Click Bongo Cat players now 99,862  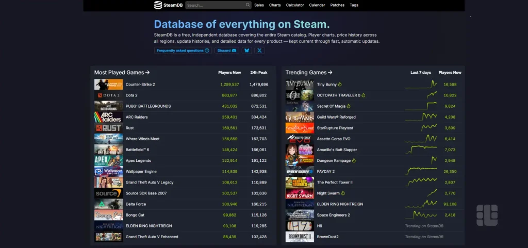pyautogui.click(x=229, y=215)
